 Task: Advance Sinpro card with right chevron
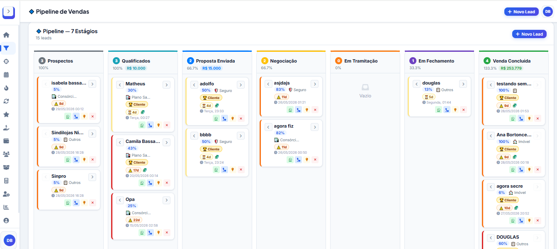(92, 177)
